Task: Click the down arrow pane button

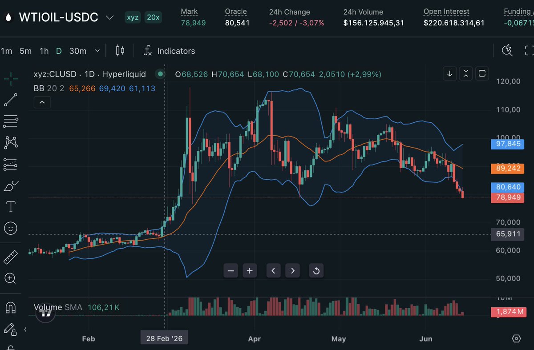Action: (x=449, y=73)
